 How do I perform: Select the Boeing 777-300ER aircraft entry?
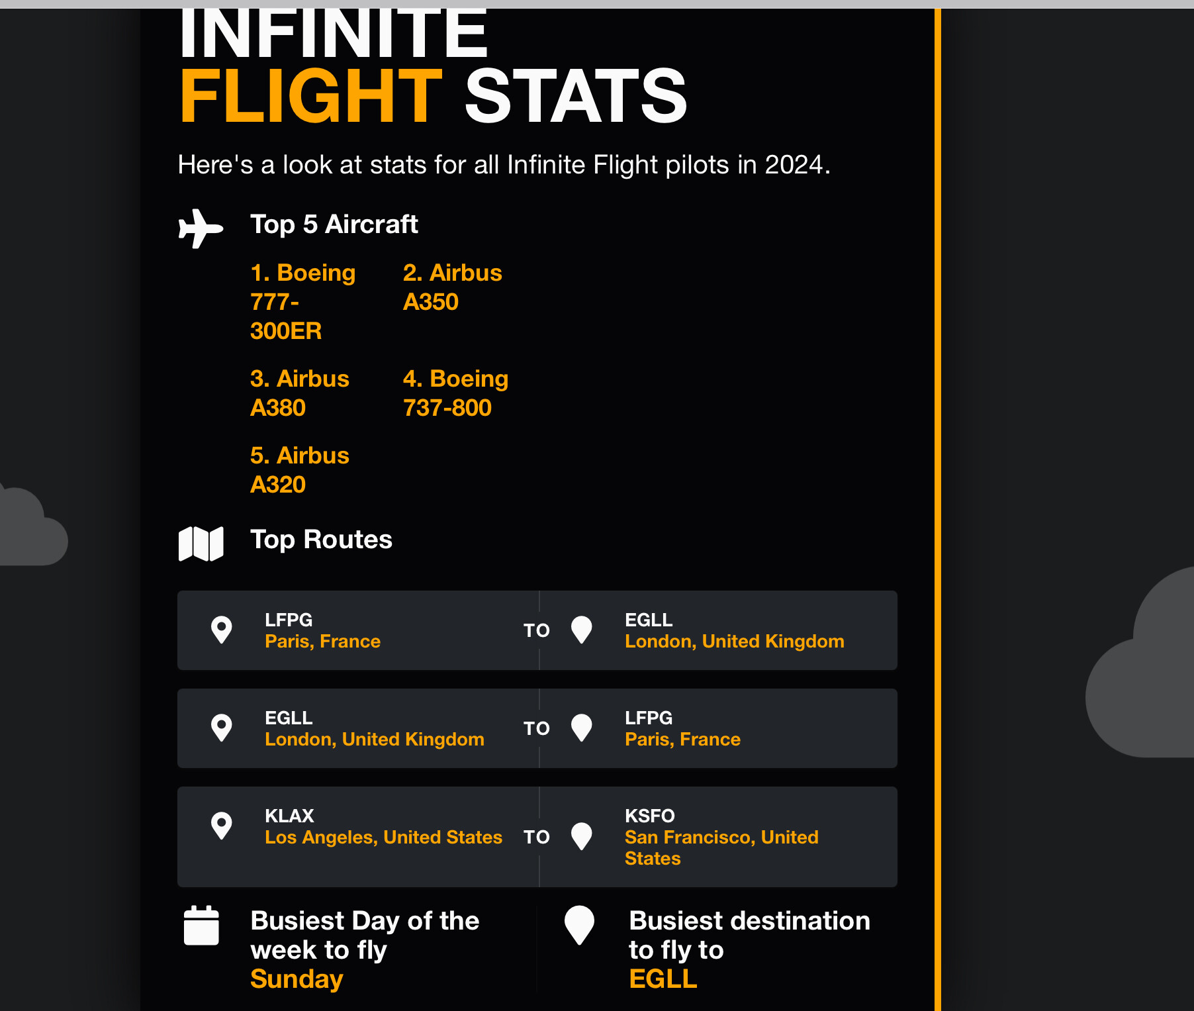click(x=302, y=302)
